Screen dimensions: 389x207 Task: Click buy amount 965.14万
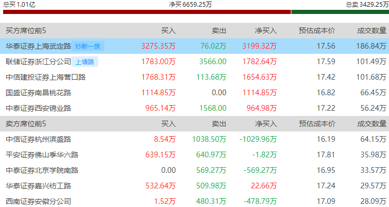[x=160, y=108]
